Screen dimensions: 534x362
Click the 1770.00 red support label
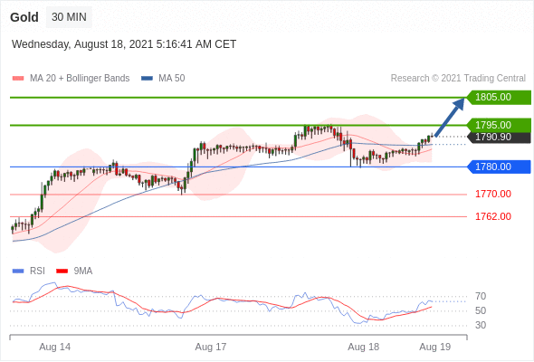[493, 194]
